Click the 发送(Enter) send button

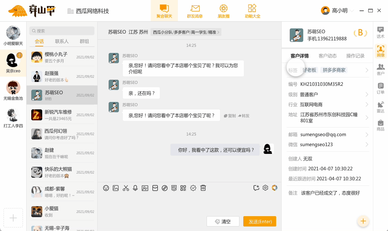[x=260, y=221]
